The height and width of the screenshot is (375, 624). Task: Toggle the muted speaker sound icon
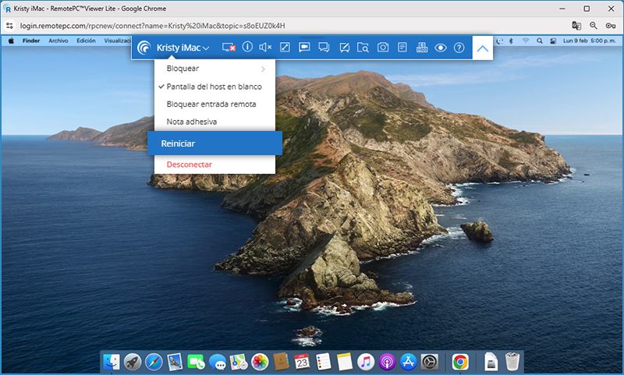pos(265,48)
